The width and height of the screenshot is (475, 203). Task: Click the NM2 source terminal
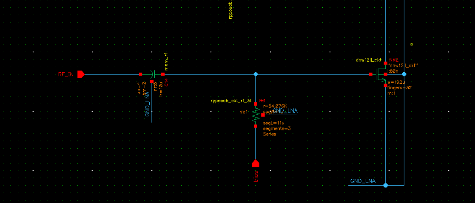385,85
